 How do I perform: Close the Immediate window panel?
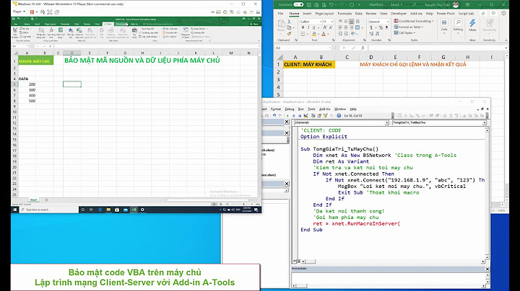pyautogui.click(x=487, y=269)
